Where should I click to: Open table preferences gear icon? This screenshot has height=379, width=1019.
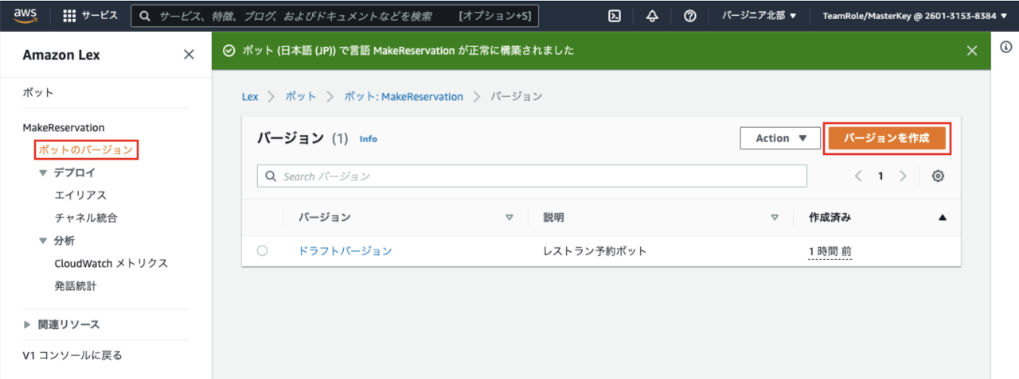pos(938,176)
